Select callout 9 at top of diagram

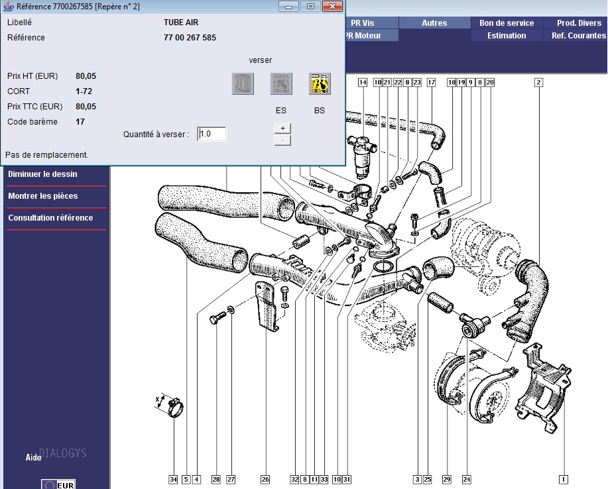tap(470, 82)
